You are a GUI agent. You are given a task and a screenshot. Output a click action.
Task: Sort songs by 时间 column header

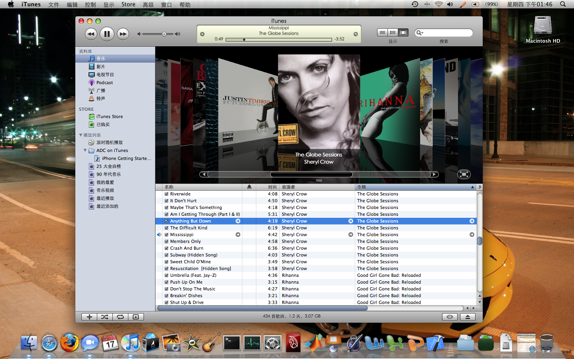click(x=268, y=187)
